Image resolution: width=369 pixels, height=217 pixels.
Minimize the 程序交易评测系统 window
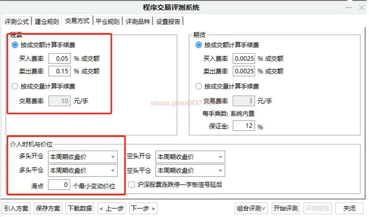(349, 8)
